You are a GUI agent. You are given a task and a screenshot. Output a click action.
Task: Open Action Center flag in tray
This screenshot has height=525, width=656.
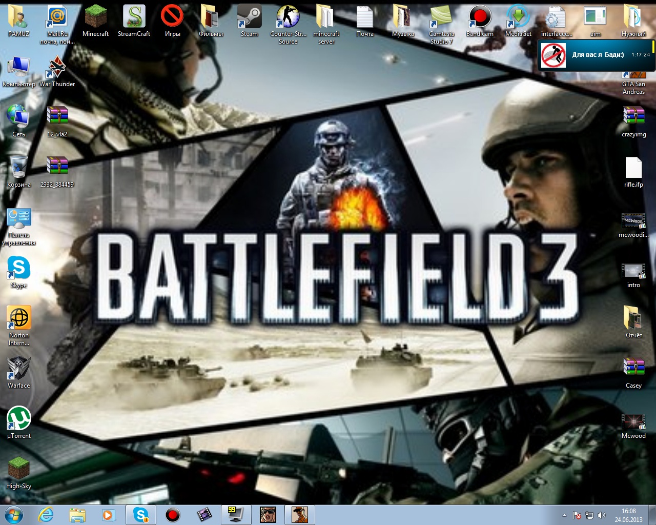(577, 515)
